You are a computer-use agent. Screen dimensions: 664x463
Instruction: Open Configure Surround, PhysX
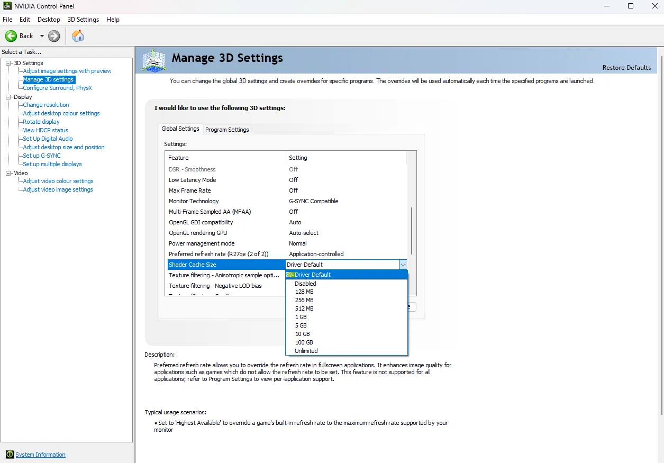coord(57,88)
